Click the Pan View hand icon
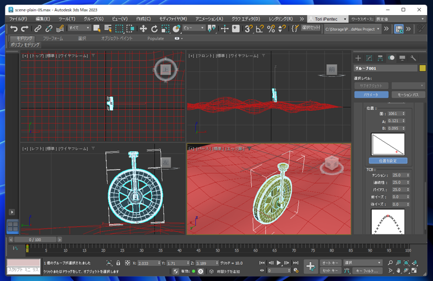433x281 pixels. [x=398, y=271]
